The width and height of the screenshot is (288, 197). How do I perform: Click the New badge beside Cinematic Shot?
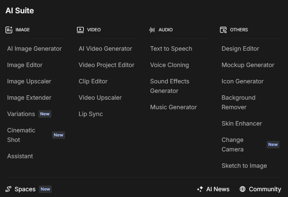point(59,135)
